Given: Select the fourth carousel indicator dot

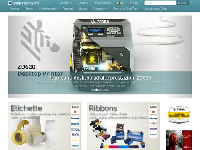Looking at the screenshot, I should click(99, 90).
